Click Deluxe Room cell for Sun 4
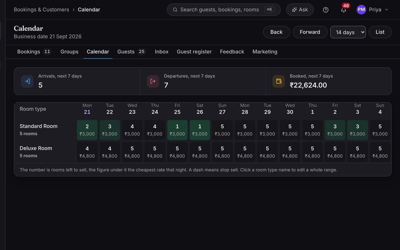 tap(380, 152)
